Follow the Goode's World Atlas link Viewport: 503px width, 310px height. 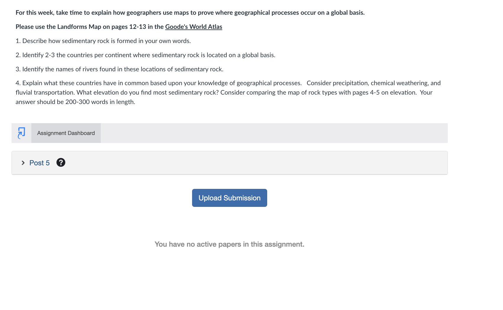click(x=194, y=27)
